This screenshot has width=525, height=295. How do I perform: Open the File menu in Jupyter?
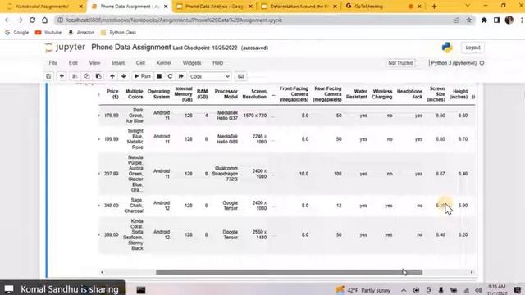(52, 63)
